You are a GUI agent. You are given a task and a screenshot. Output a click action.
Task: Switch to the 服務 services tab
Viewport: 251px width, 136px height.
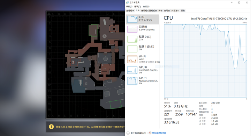pos(183,10)
